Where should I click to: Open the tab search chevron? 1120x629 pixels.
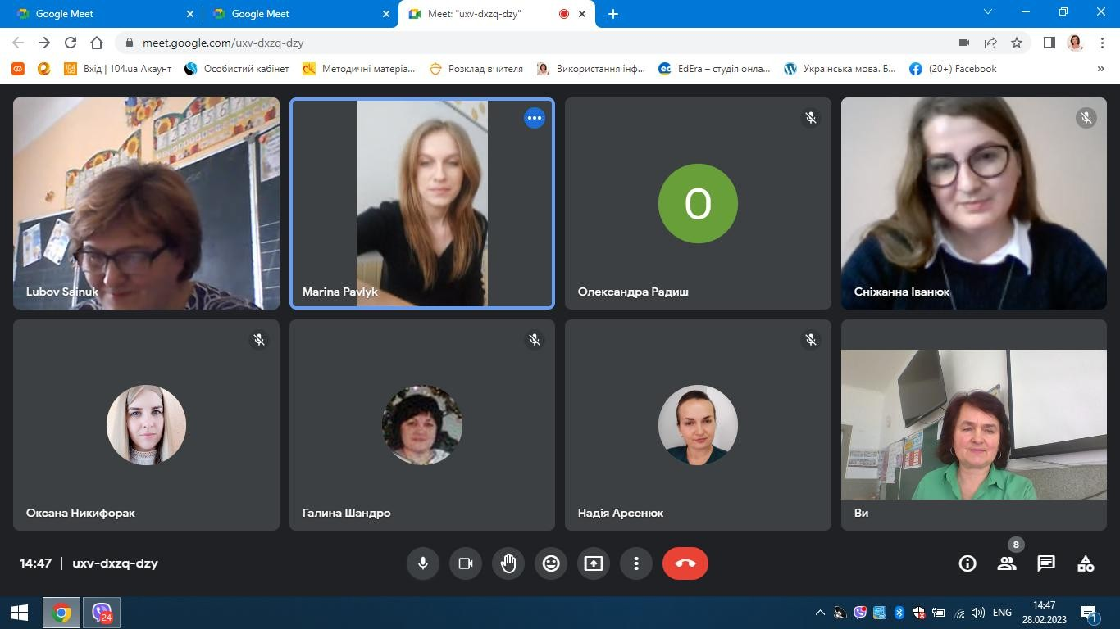tap(988, 12)
